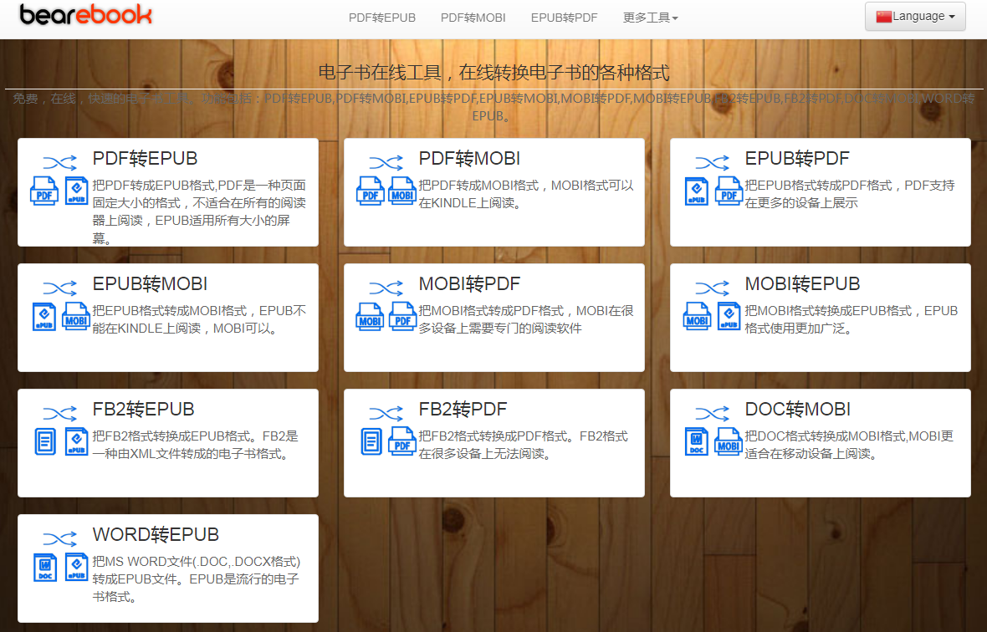The width and height of the screenshot is (987, 632).
Task: Click the MOBI file icon in PDF转MOBI card
Action: (402, 191)
